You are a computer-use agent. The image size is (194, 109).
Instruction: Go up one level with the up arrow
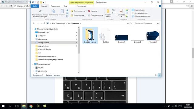tap(44, 23)
